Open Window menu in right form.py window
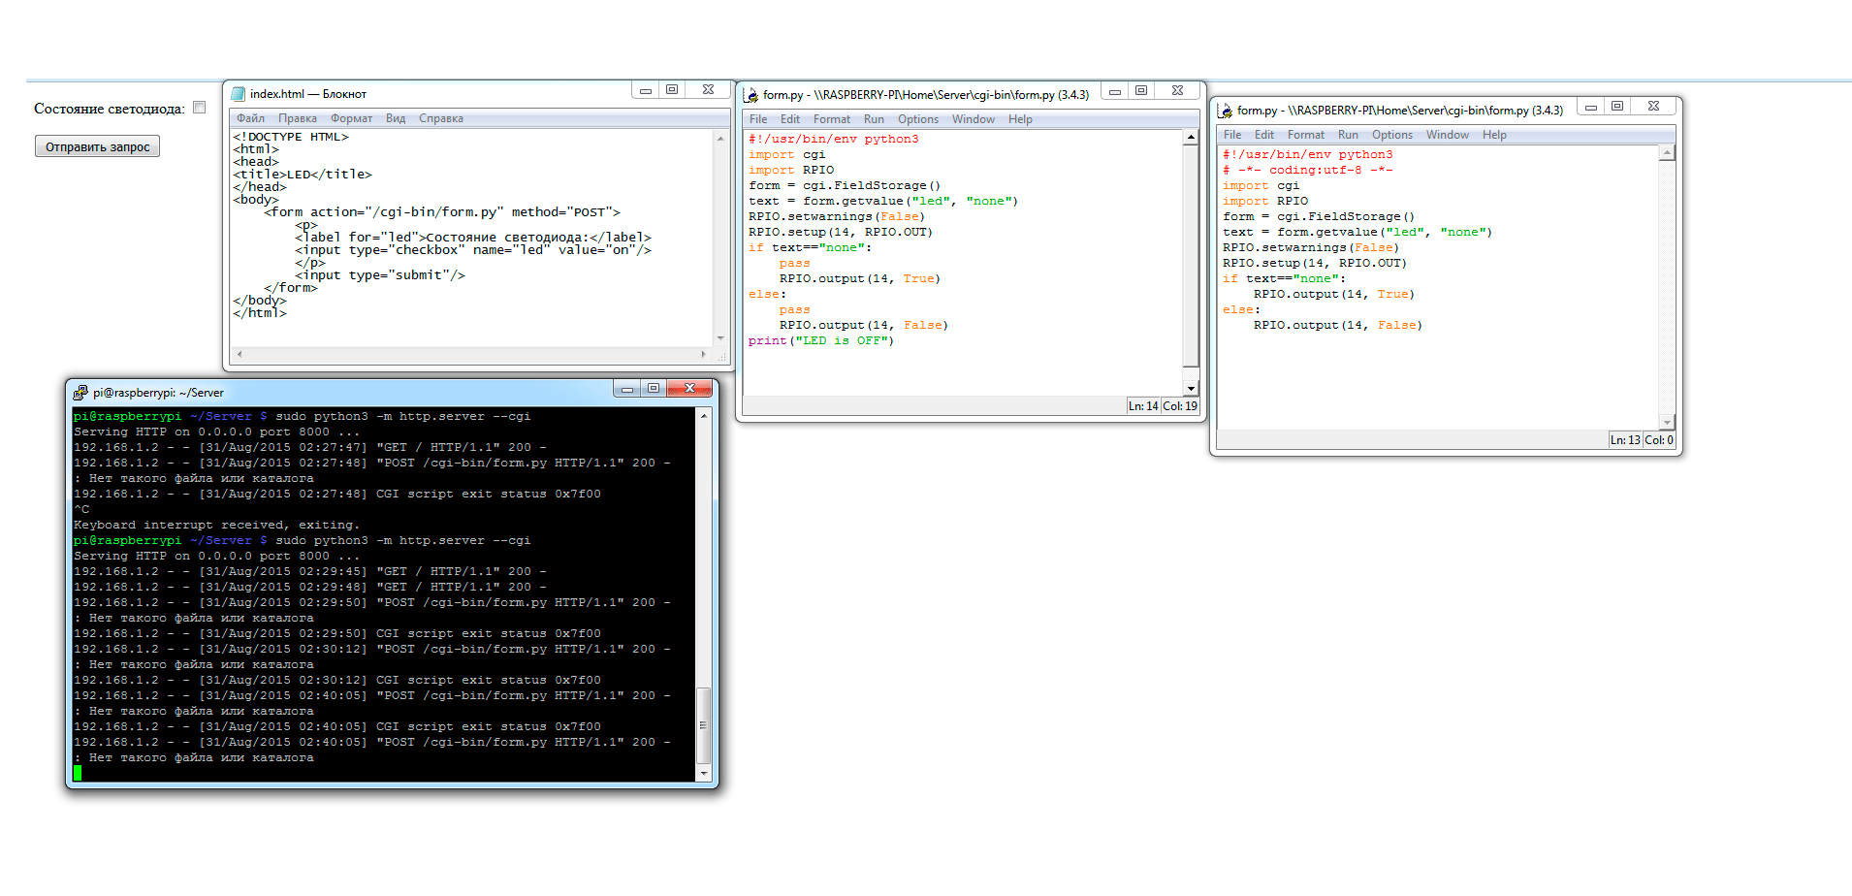This screenshot has width=1852, height=896. click(1448, 135)
